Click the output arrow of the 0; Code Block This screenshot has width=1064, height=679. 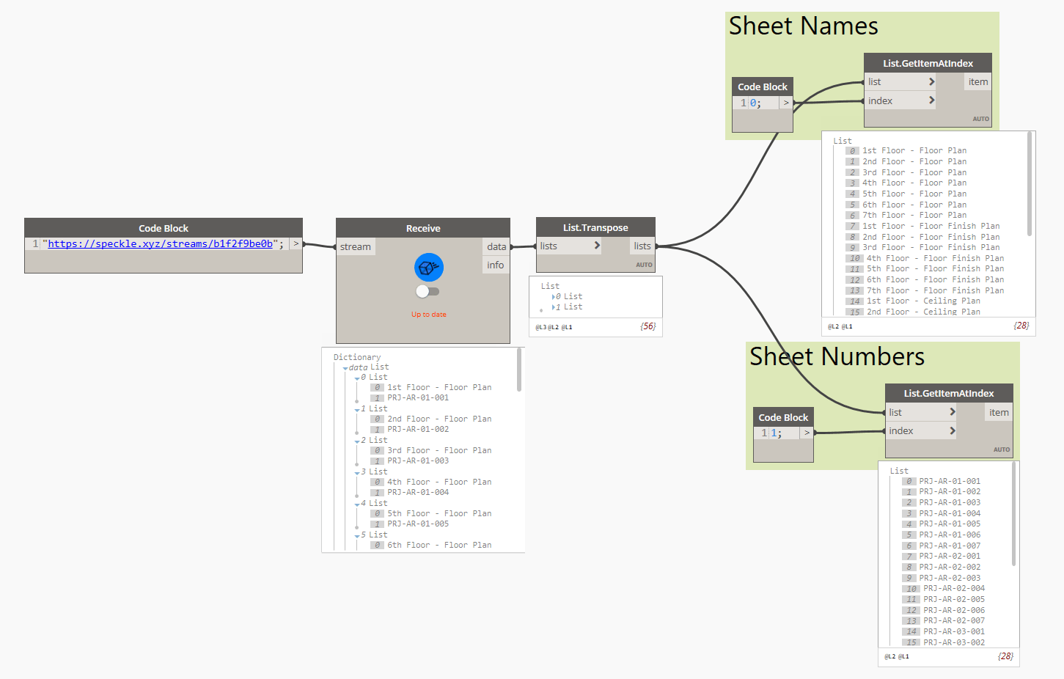(785, 103)
